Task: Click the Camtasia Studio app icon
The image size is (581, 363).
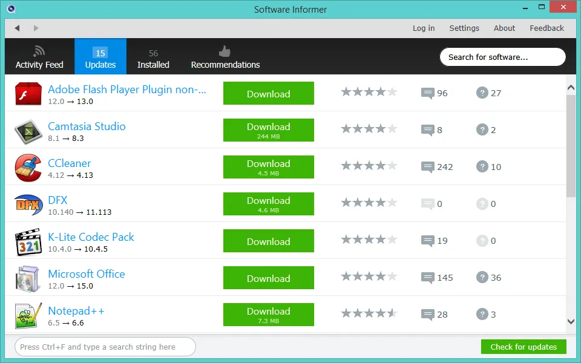Action: 28,131
